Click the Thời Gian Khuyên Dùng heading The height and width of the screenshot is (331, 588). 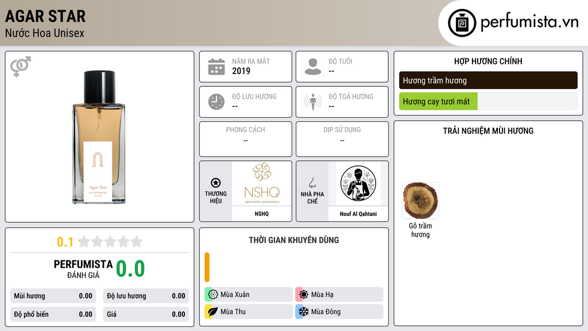293,240
